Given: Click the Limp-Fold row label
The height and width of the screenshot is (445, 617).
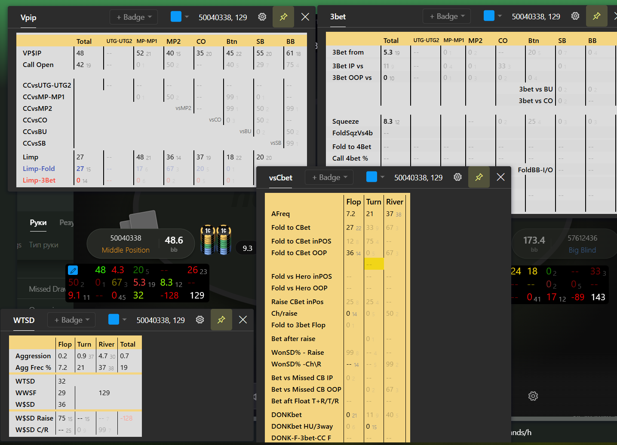Looking at the screenshot, I should pyautogui.click(x=39, y=169).
